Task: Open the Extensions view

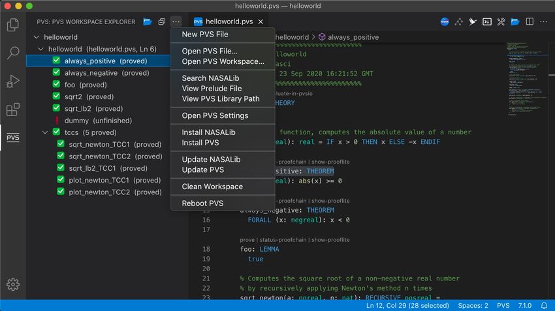Action: click(x=13, y=110)
